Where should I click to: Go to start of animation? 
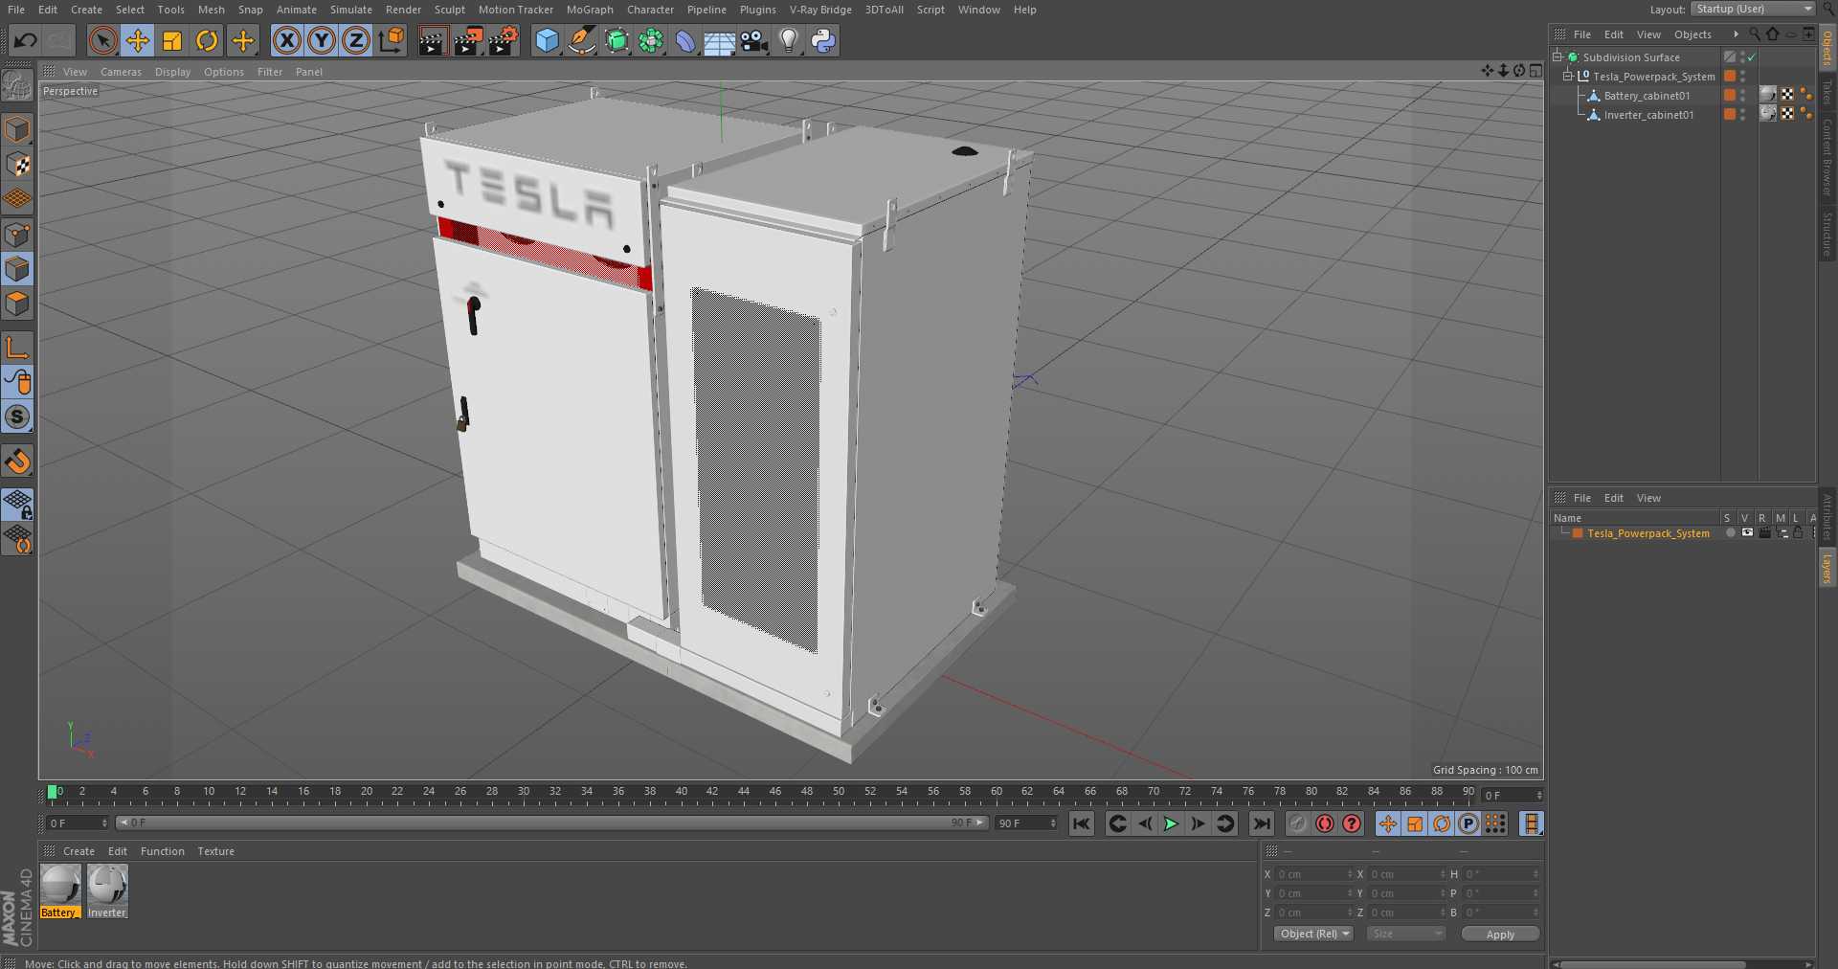pyautogui.click(x=1082, y=823)
